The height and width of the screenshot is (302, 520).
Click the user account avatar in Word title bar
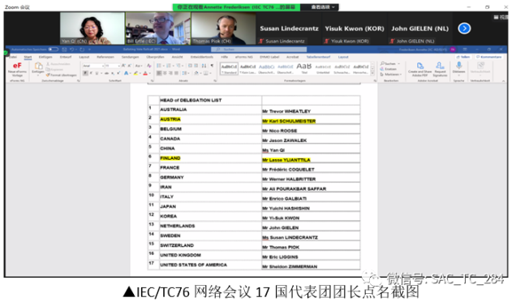pyautogui.click(x=453, y=50)
